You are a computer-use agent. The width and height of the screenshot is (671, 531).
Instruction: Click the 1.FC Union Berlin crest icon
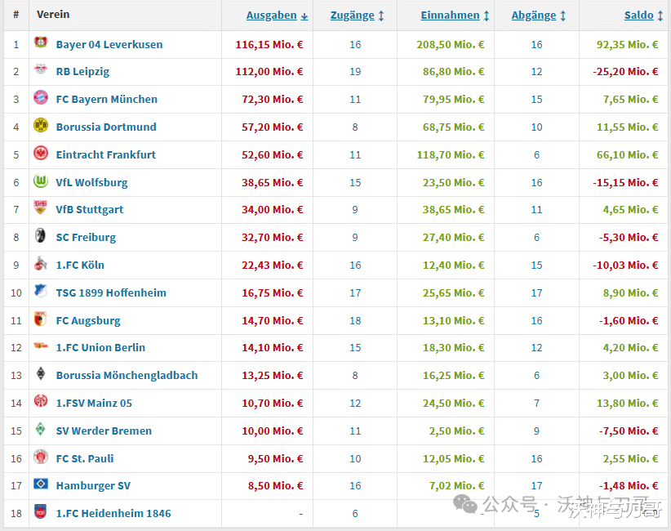coord(41,346)
